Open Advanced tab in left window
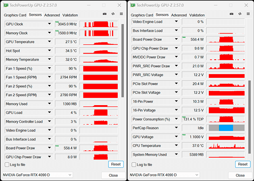Screen dimensions: 254x181 [x=52, y=15]
